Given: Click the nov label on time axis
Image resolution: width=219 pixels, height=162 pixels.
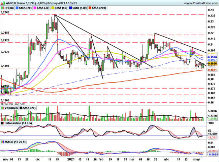Looking at the screenshot, I should 6,159.
